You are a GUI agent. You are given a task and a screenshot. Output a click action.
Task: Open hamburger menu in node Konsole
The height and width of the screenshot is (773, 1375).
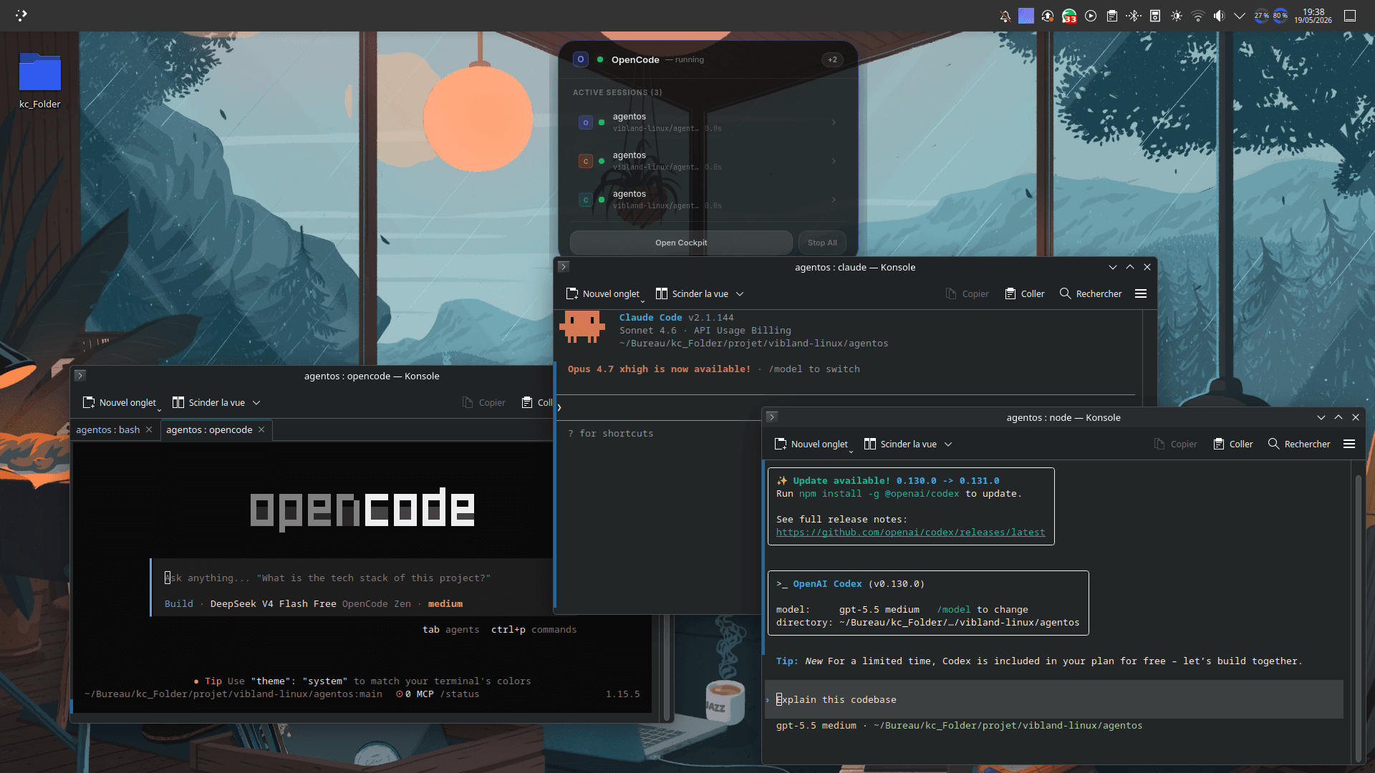point(1349,444)
